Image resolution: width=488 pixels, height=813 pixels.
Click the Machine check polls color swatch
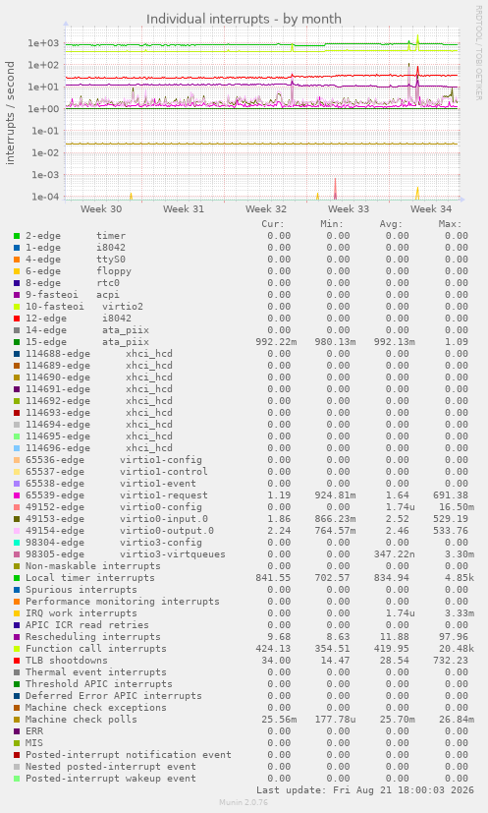point(17,720)
